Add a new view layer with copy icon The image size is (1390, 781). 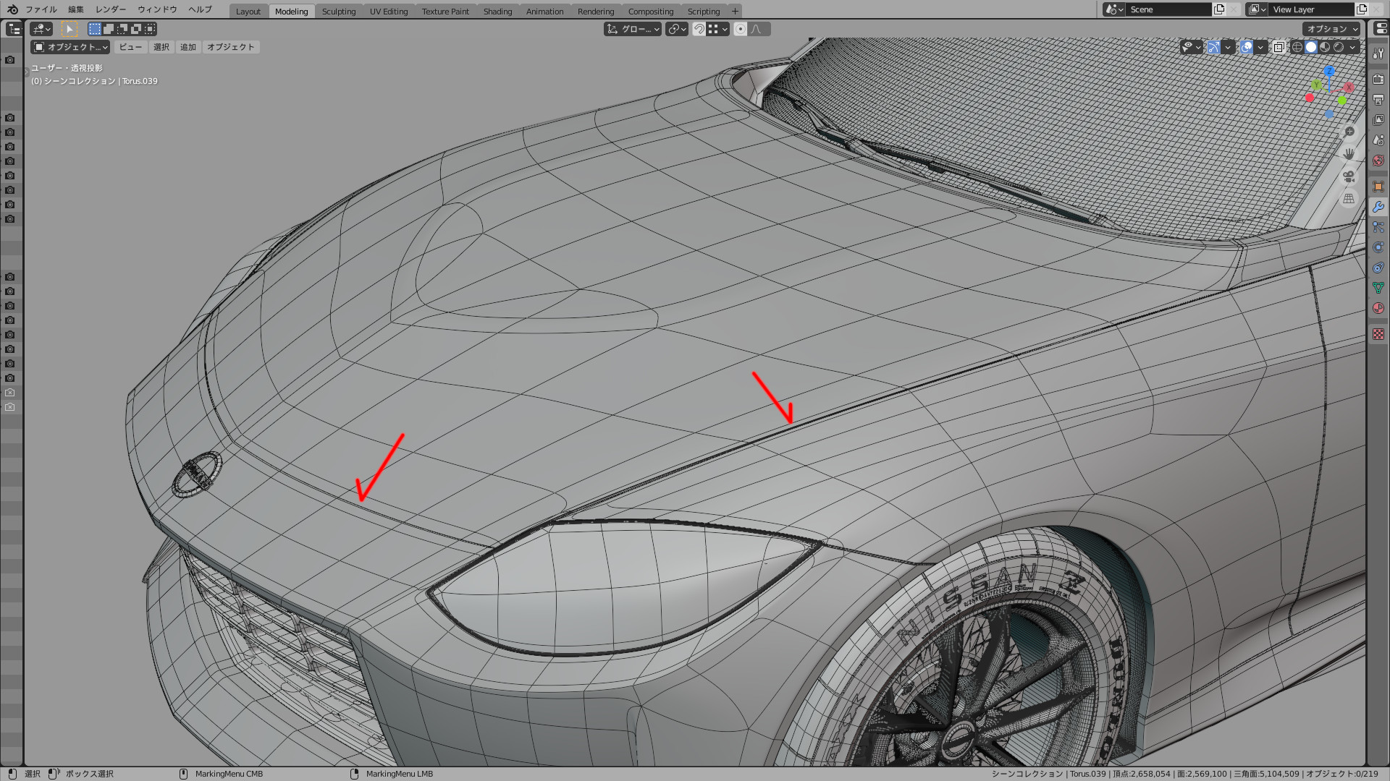(1362, 9)
